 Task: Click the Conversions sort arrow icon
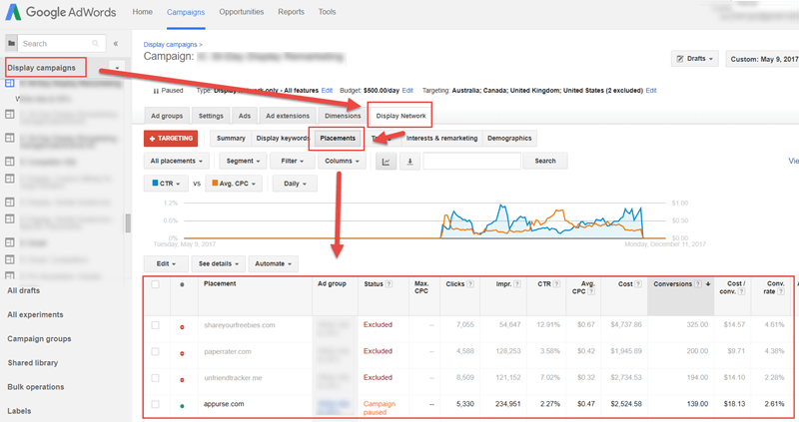708,284
